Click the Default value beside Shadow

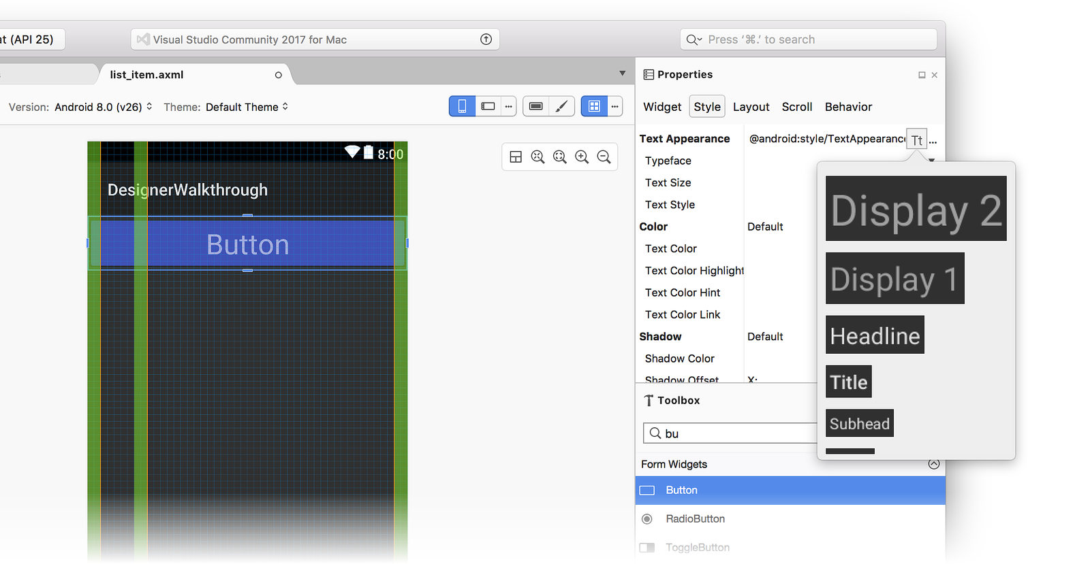(x=765, y=337)
